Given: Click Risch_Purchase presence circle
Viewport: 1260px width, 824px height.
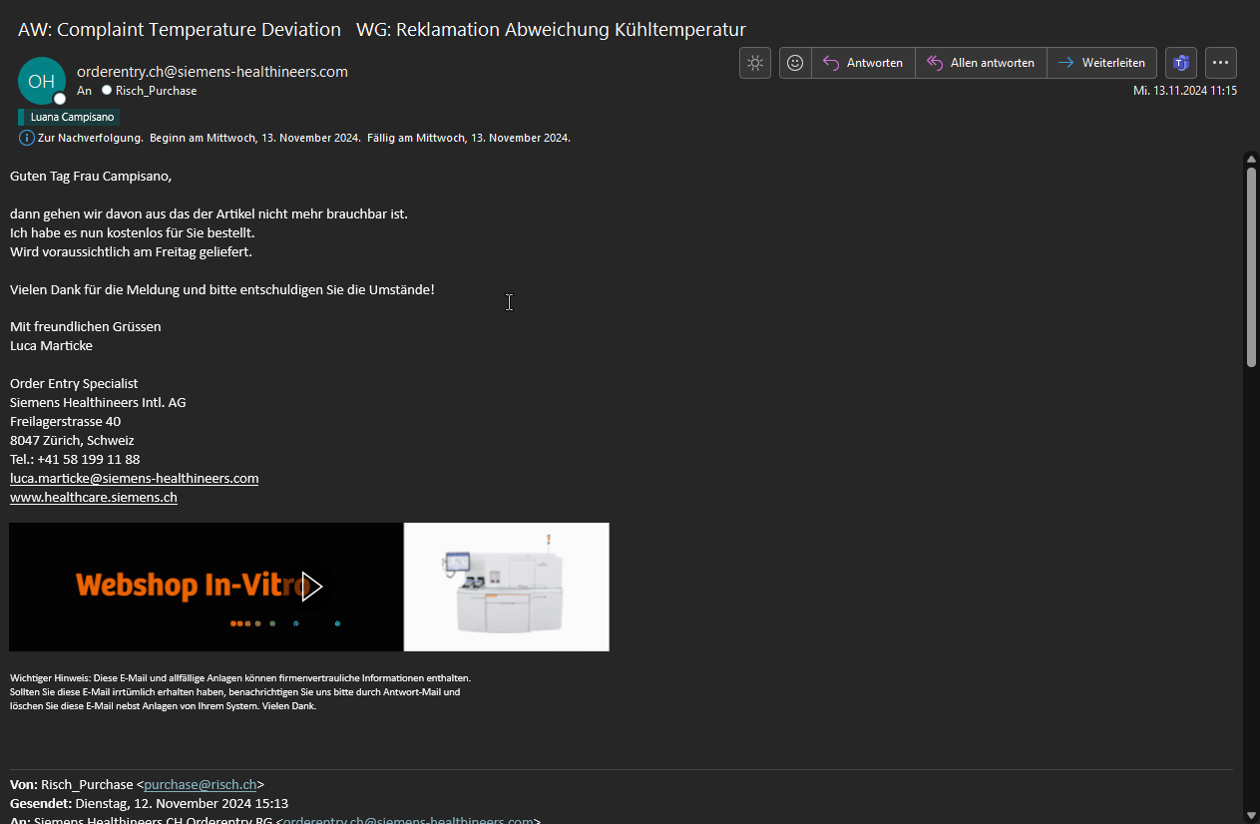Looking at the screenshot, I should click(107, 91).
